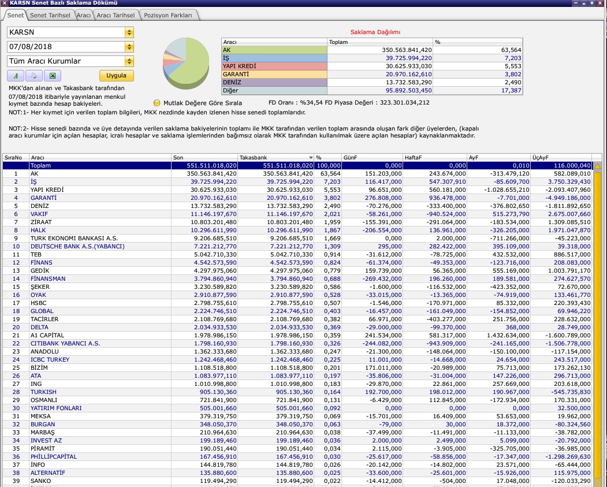Viewport: 607px width, 487px height.
Task: Click the value 116.000,040 in the Toplam row
Action: point(572,166)
